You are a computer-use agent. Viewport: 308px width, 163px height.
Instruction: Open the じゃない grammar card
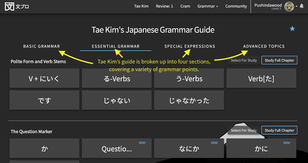pos(117,100)
